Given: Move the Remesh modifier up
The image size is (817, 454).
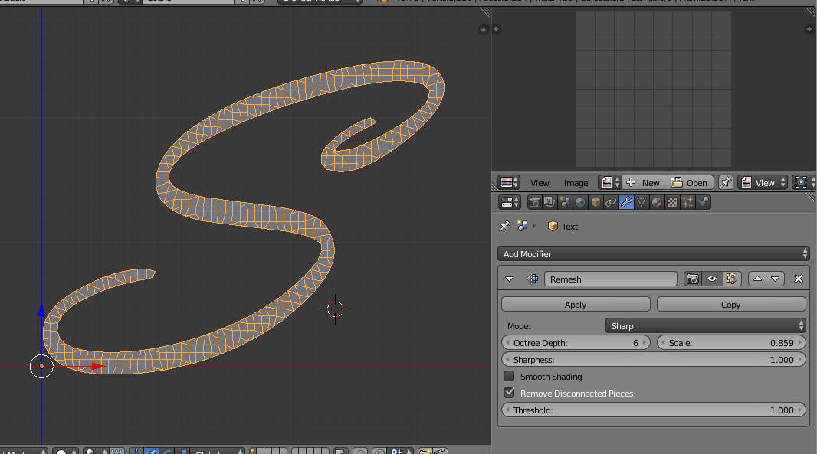Looking at the screenshot, I should click(757, 279).
